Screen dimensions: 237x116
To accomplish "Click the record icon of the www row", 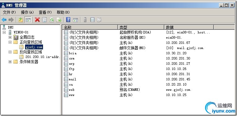I will point(66,95).
